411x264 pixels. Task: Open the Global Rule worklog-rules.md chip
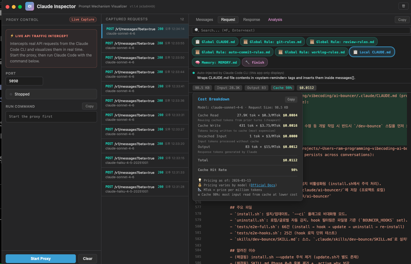point(311,52)
